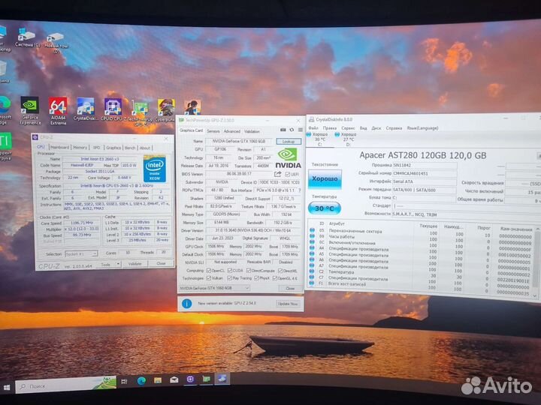This screenshot has width=541, height=405.
Task: Toggle the UEFI checkbox in GPU-Z
Action: 287,174
